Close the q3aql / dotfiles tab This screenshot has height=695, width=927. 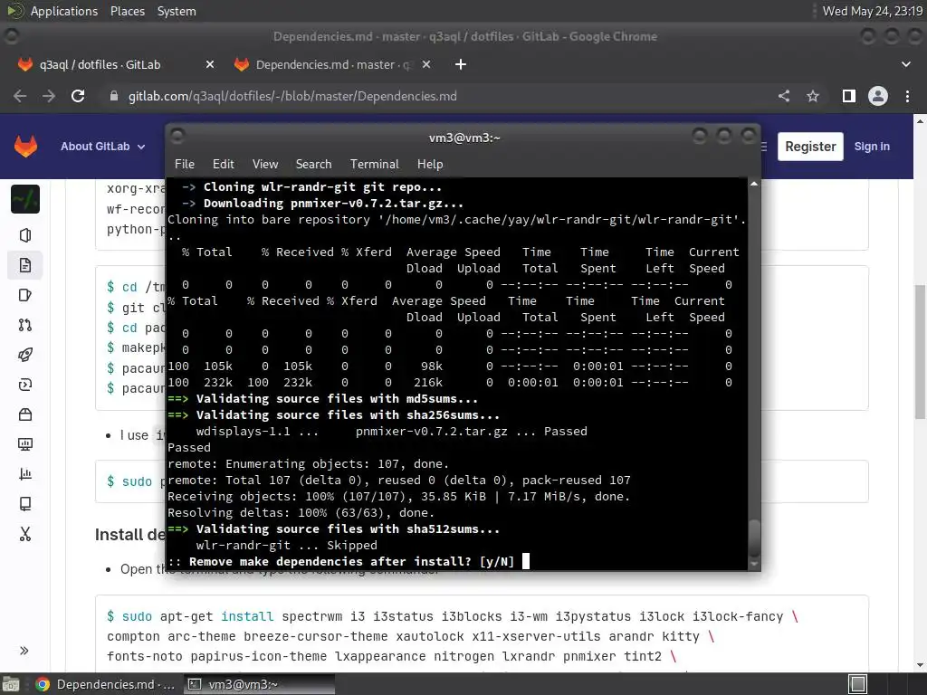coord(210,64)
